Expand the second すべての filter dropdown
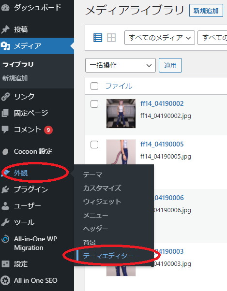 [212, 38]
